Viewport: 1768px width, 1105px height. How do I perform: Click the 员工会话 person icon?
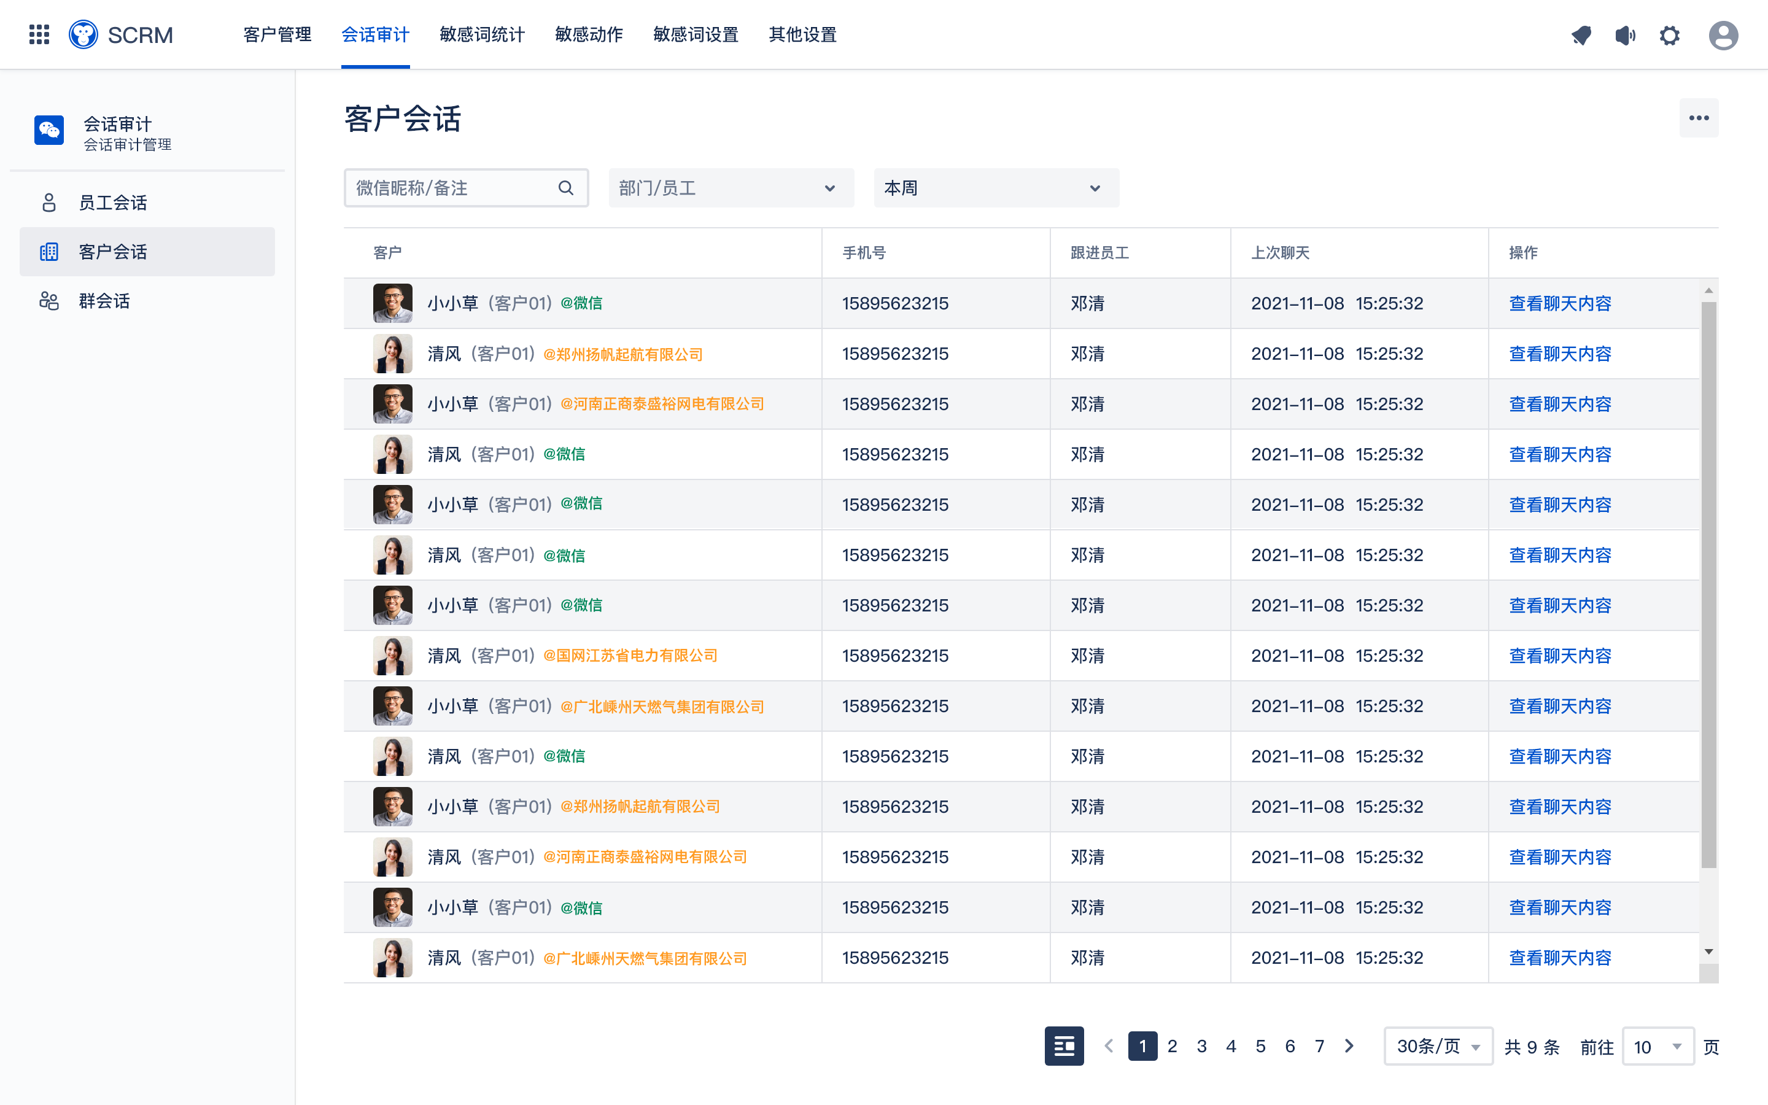point(49,203)
